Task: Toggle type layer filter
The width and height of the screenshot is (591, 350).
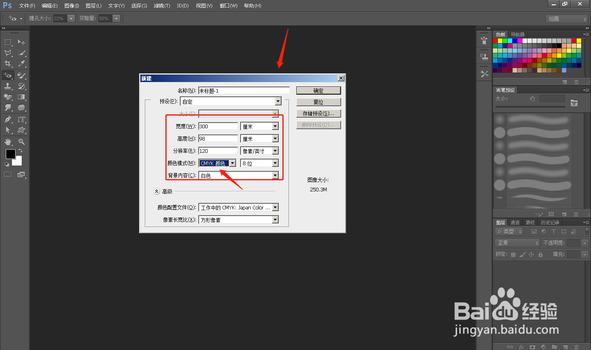Action: (x=554, y=232)
